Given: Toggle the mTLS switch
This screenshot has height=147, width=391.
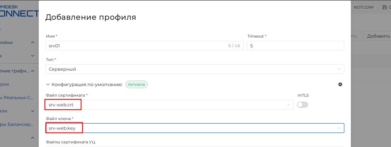Looking at the screenshot, I should pyautogui.click(x=303, y=105).
